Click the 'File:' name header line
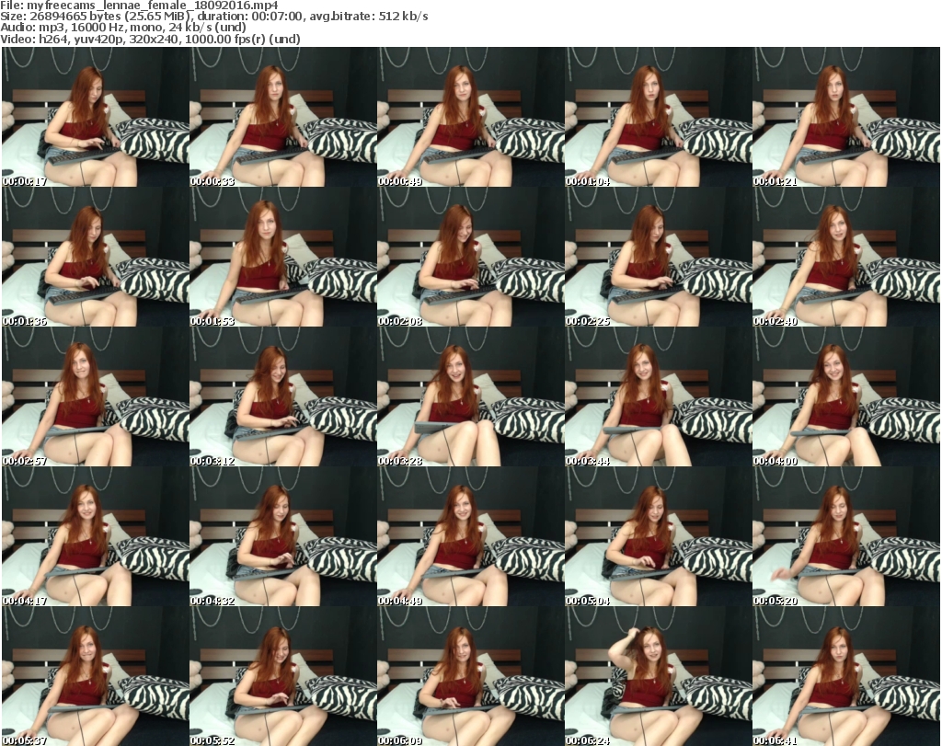 [140, 6]
